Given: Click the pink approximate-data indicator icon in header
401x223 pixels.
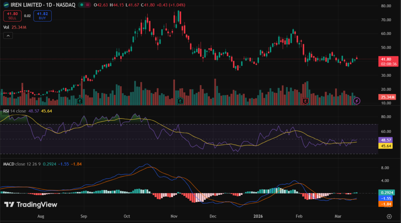Looking at the screenshot, I should (87, 5).
